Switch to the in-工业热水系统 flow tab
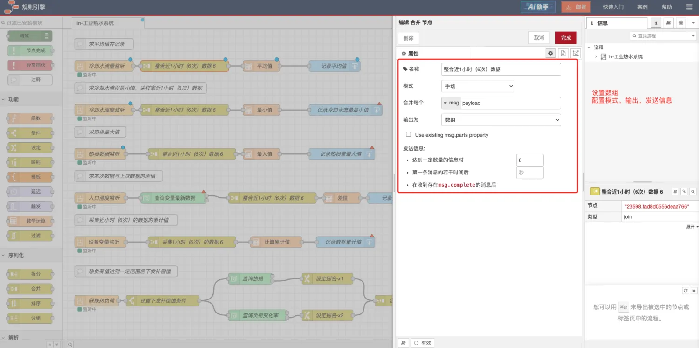 pyautogui.click(x=95, y=23)
